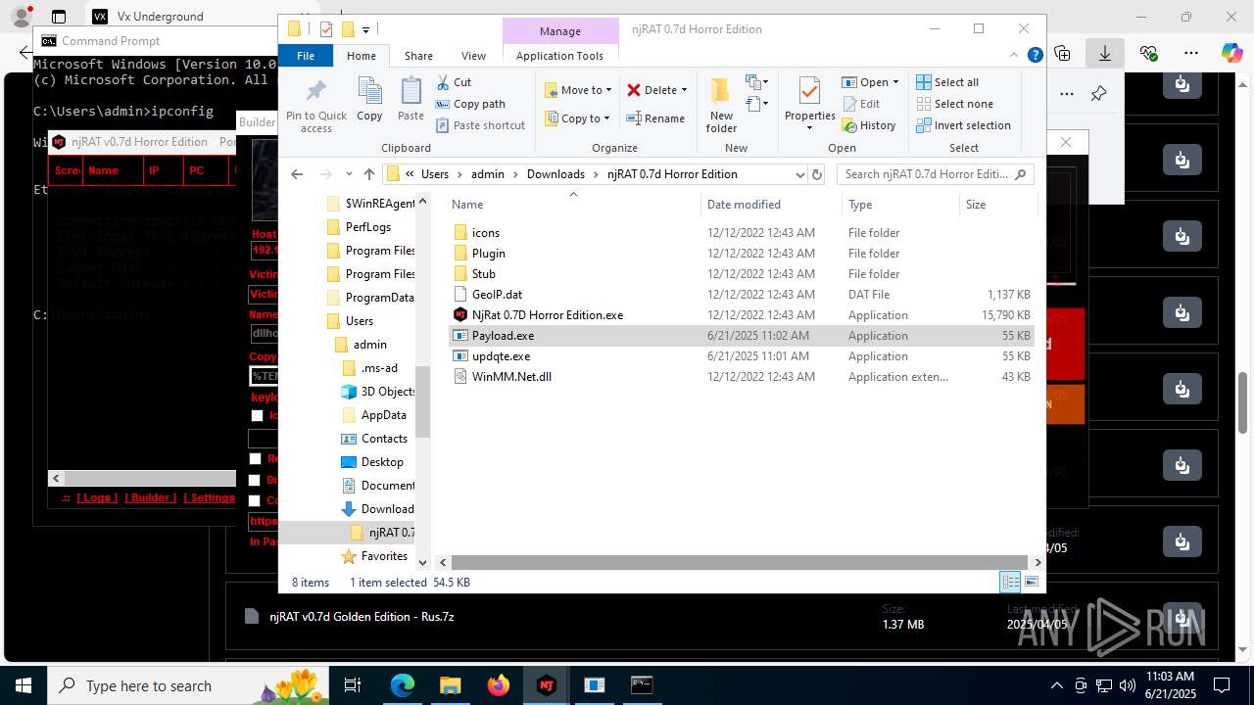Click the Copy icon in the Clipboard group

point(369,100)
